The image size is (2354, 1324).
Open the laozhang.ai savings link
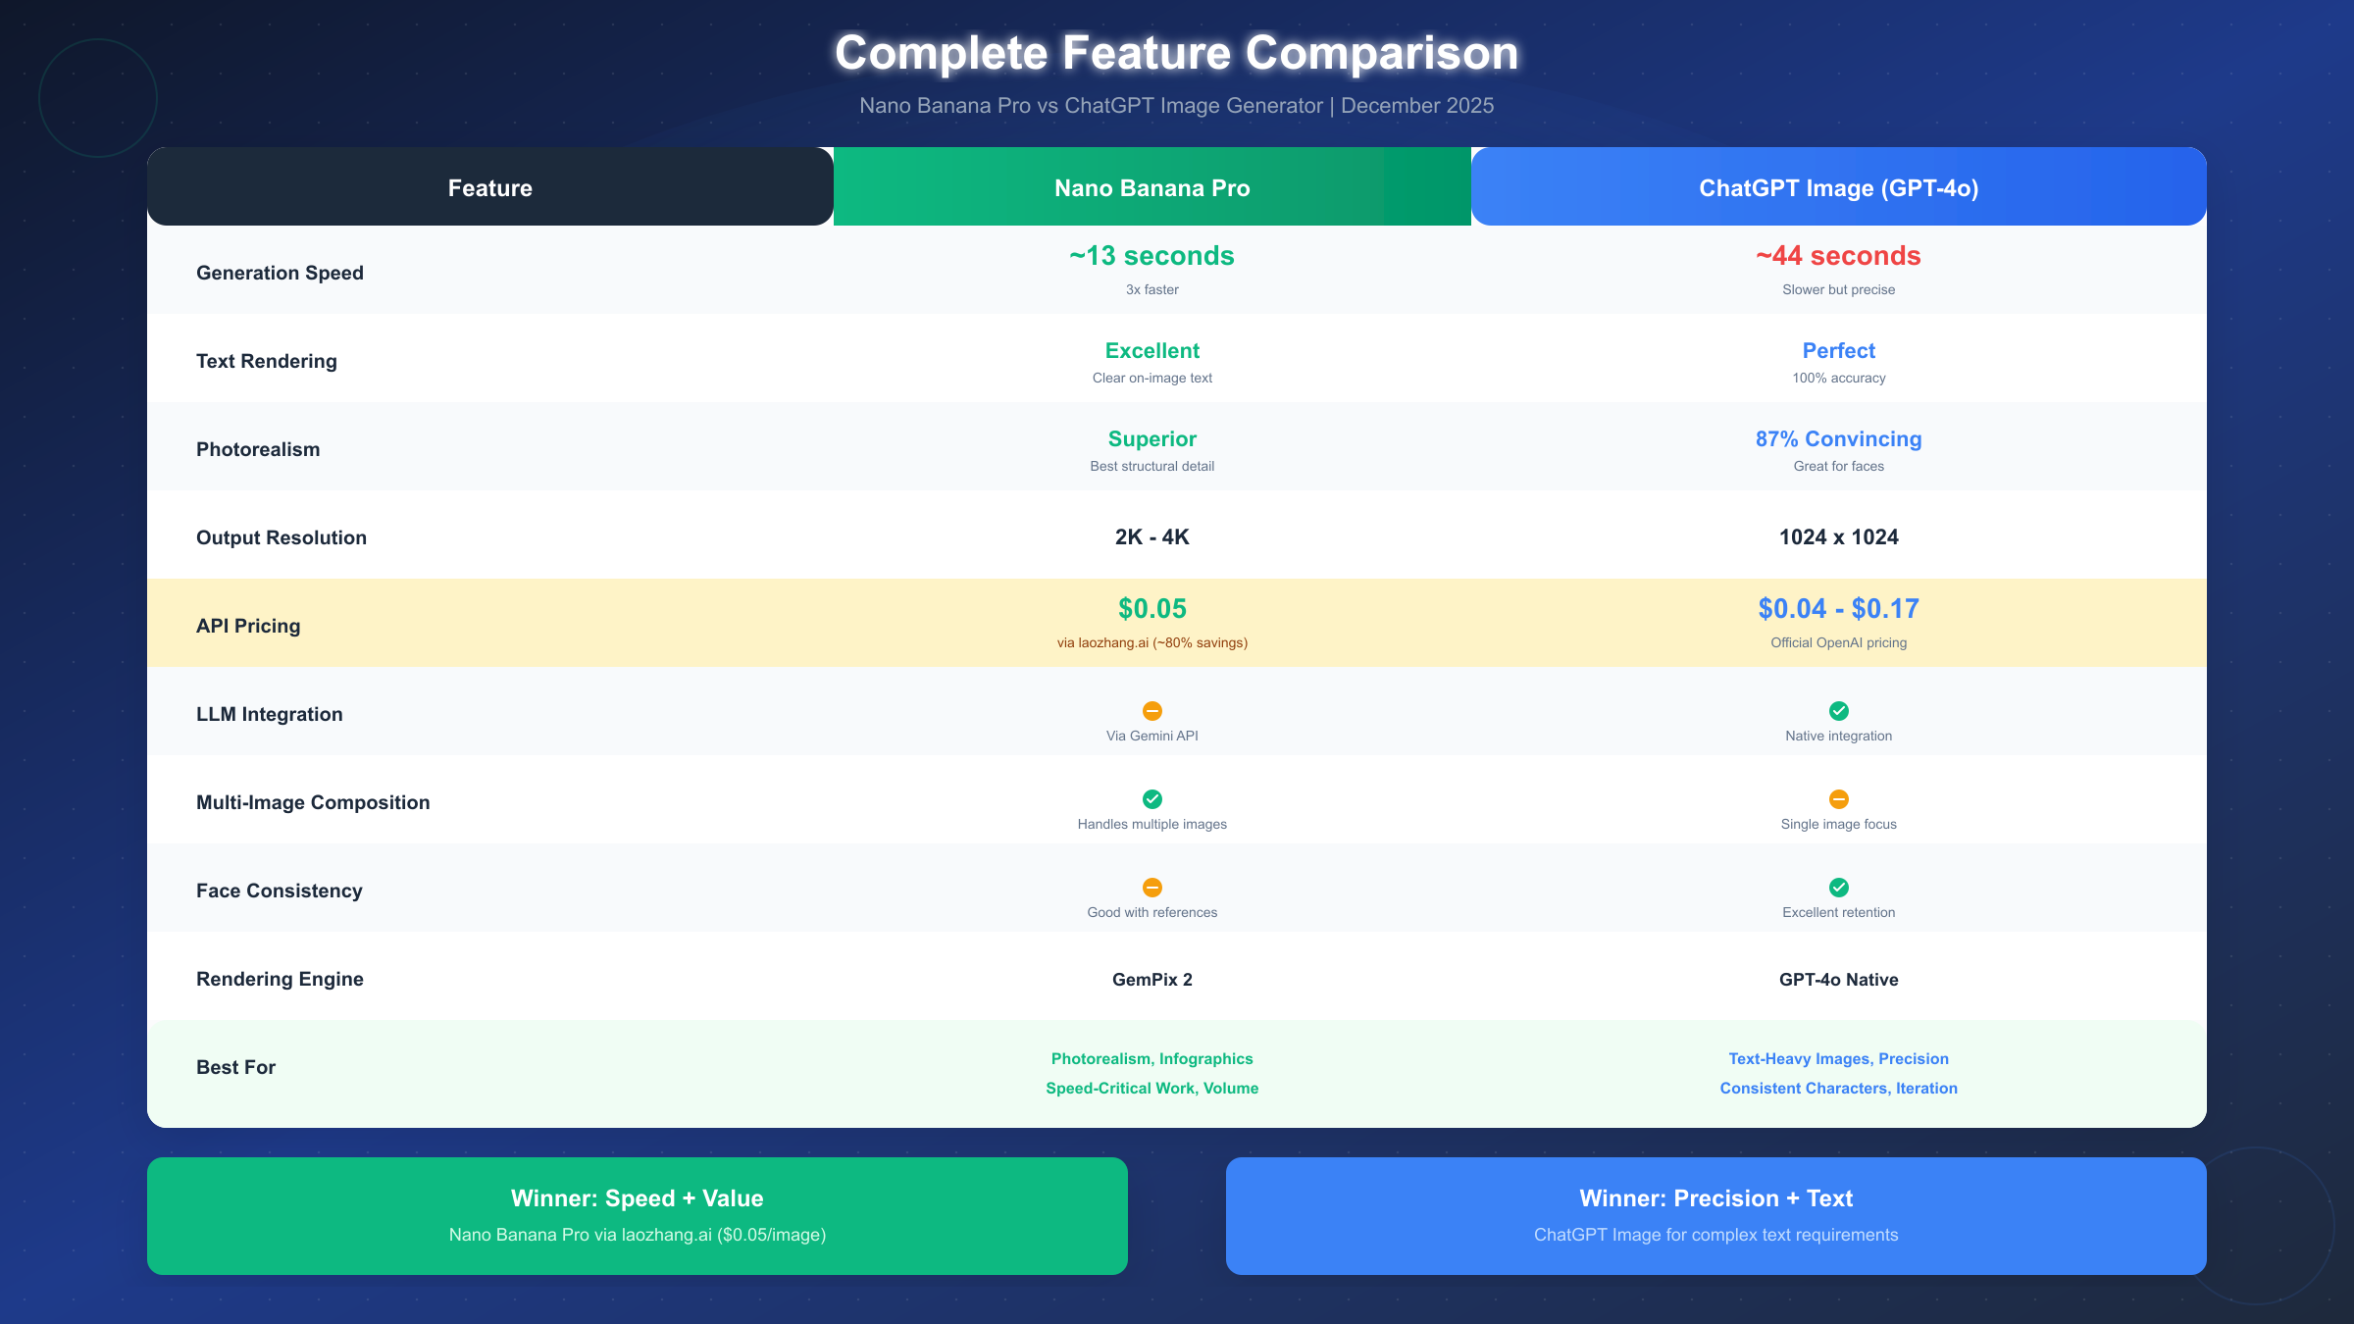tap(1152, 642)
